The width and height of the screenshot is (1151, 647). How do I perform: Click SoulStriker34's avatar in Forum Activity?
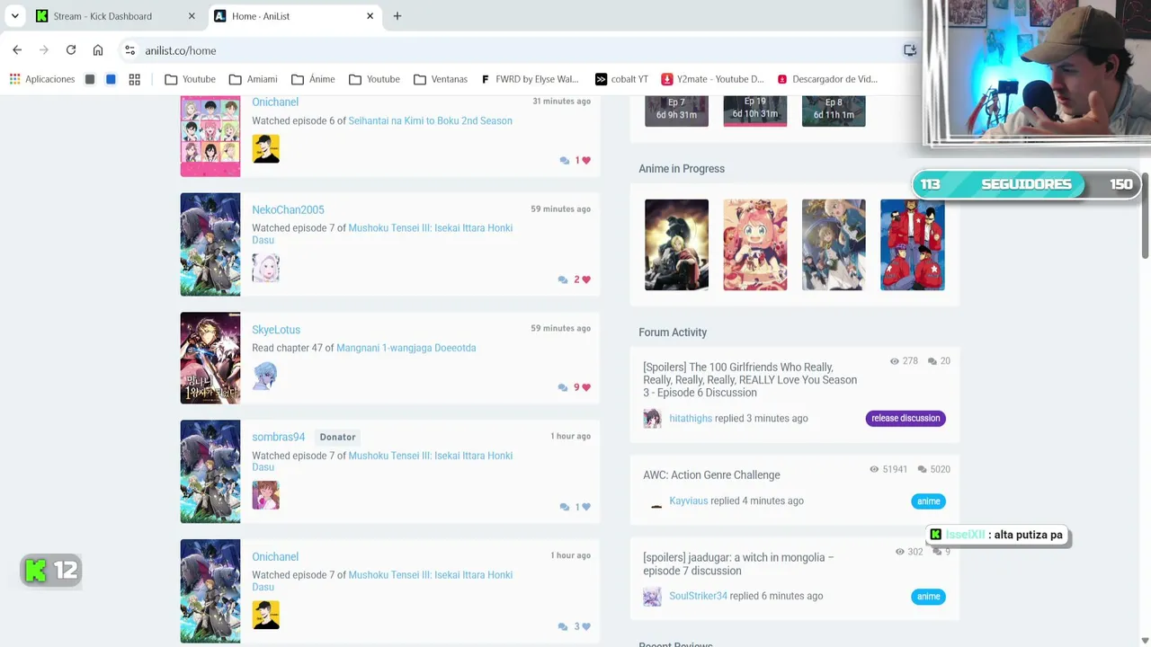coord(652,596)
